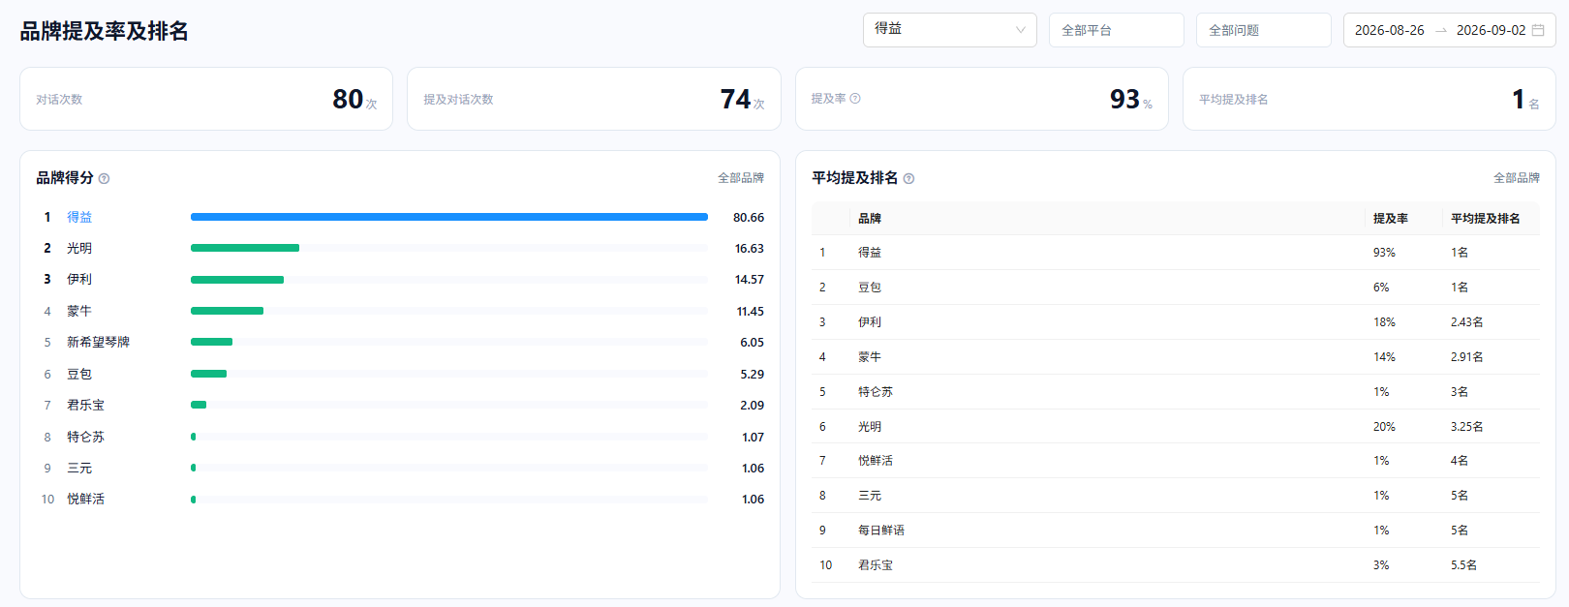The image size is (1569, 607).
Task: Click 悦鲜活 row in the ranking table
Action: coord(1176,461)
